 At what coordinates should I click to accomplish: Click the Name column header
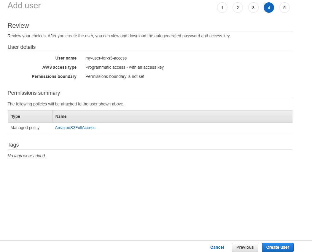61,116
